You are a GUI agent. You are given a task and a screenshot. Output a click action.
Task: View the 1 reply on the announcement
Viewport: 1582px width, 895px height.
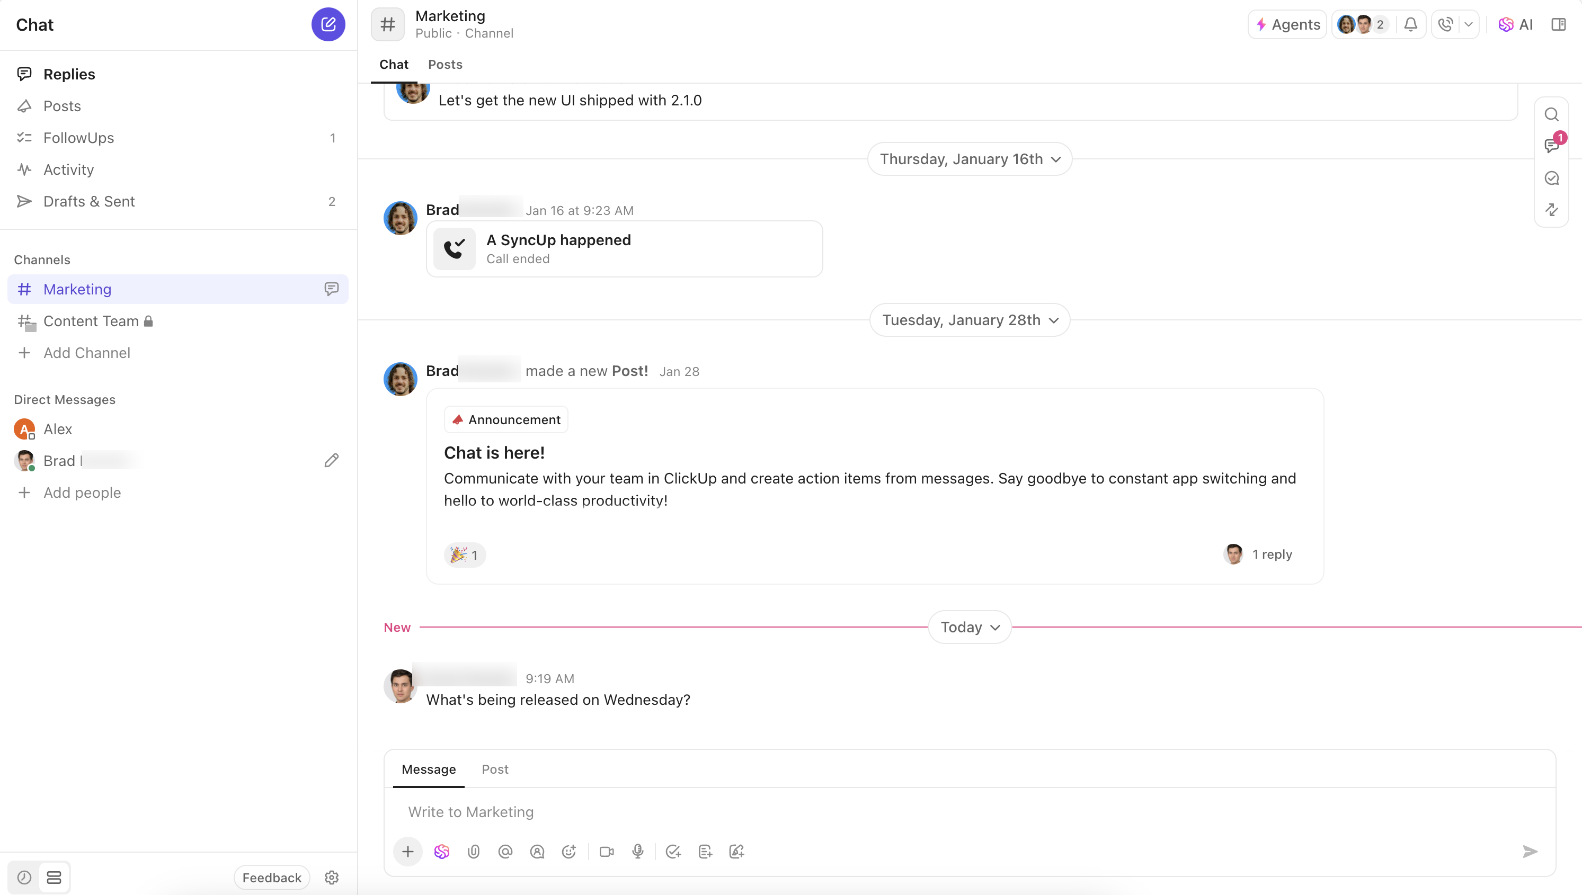(1272, 554)
